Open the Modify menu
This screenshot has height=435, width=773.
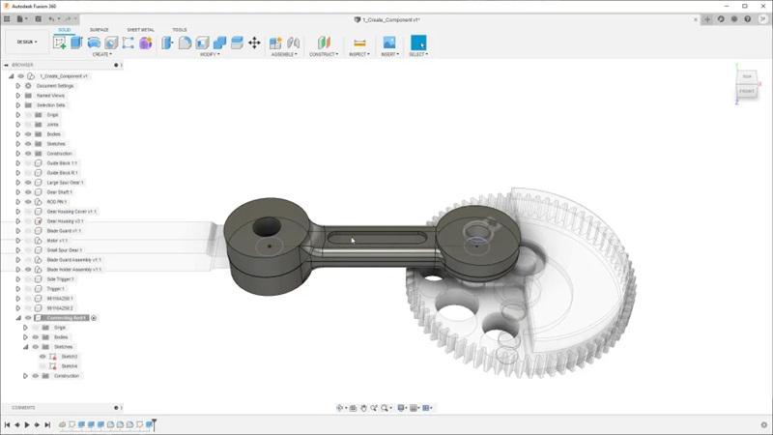click(210, 54)
